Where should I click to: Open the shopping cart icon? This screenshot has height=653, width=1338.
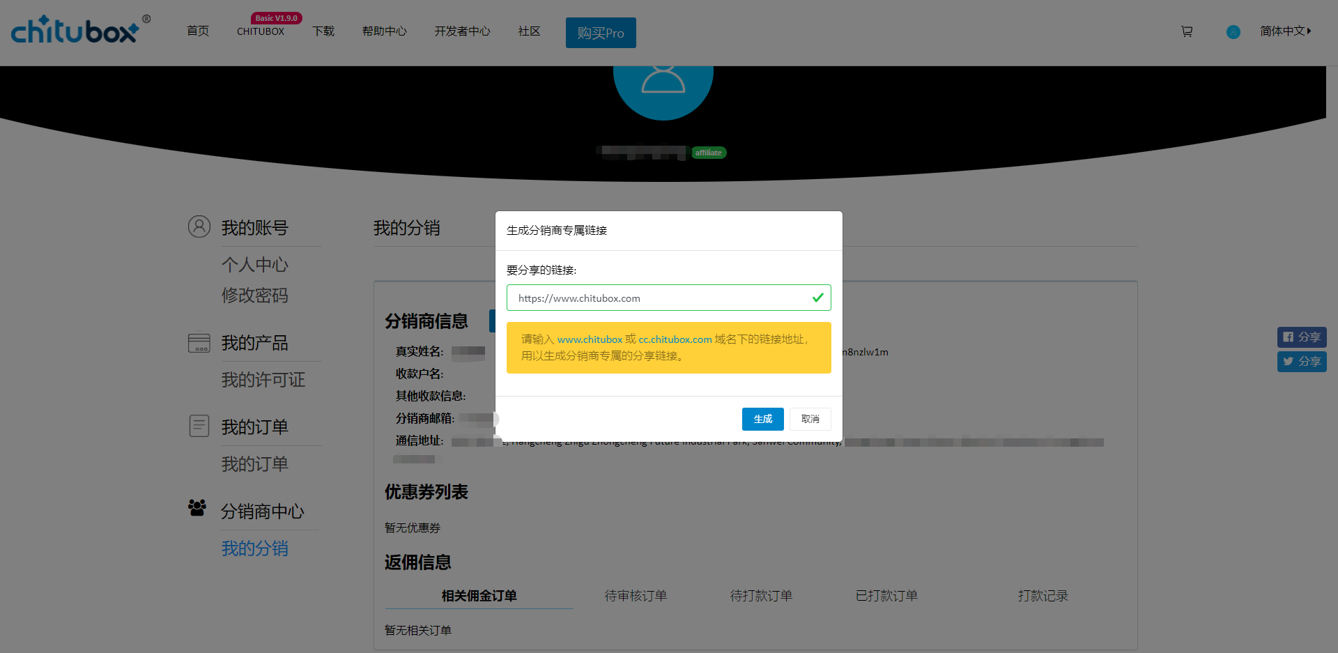1187,31
